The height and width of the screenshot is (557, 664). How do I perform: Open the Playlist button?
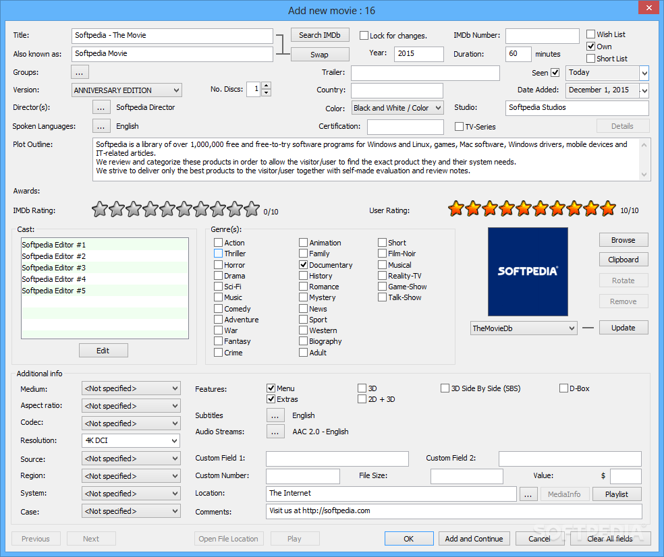tap(617, 494)
